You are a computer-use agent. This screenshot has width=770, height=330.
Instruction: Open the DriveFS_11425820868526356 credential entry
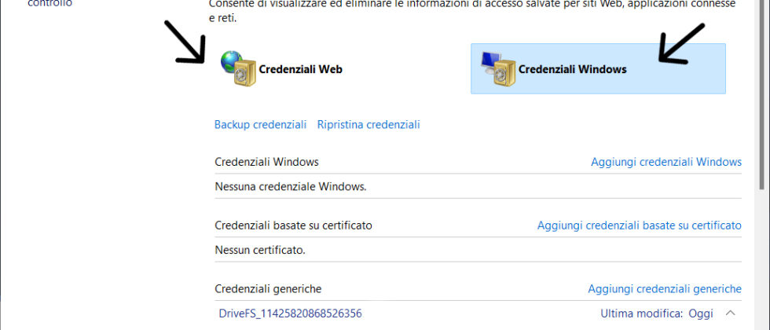[290, 313]
